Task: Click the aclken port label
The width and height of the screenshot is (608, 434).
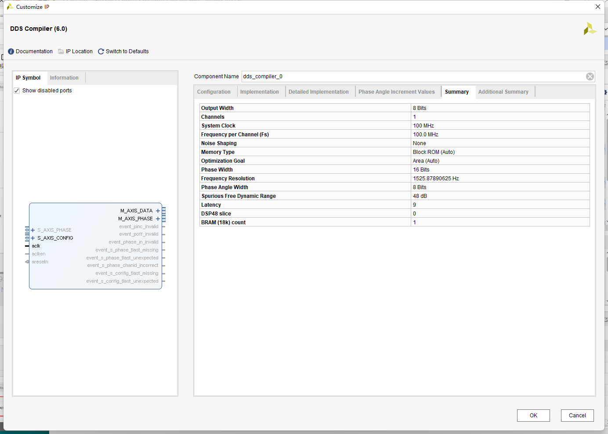Action: coord(39,254)
